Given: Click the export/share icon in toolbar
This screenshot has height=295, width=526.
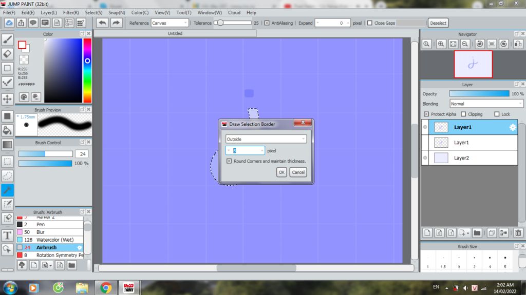Looking at the screenshot, I should point(21,23).
